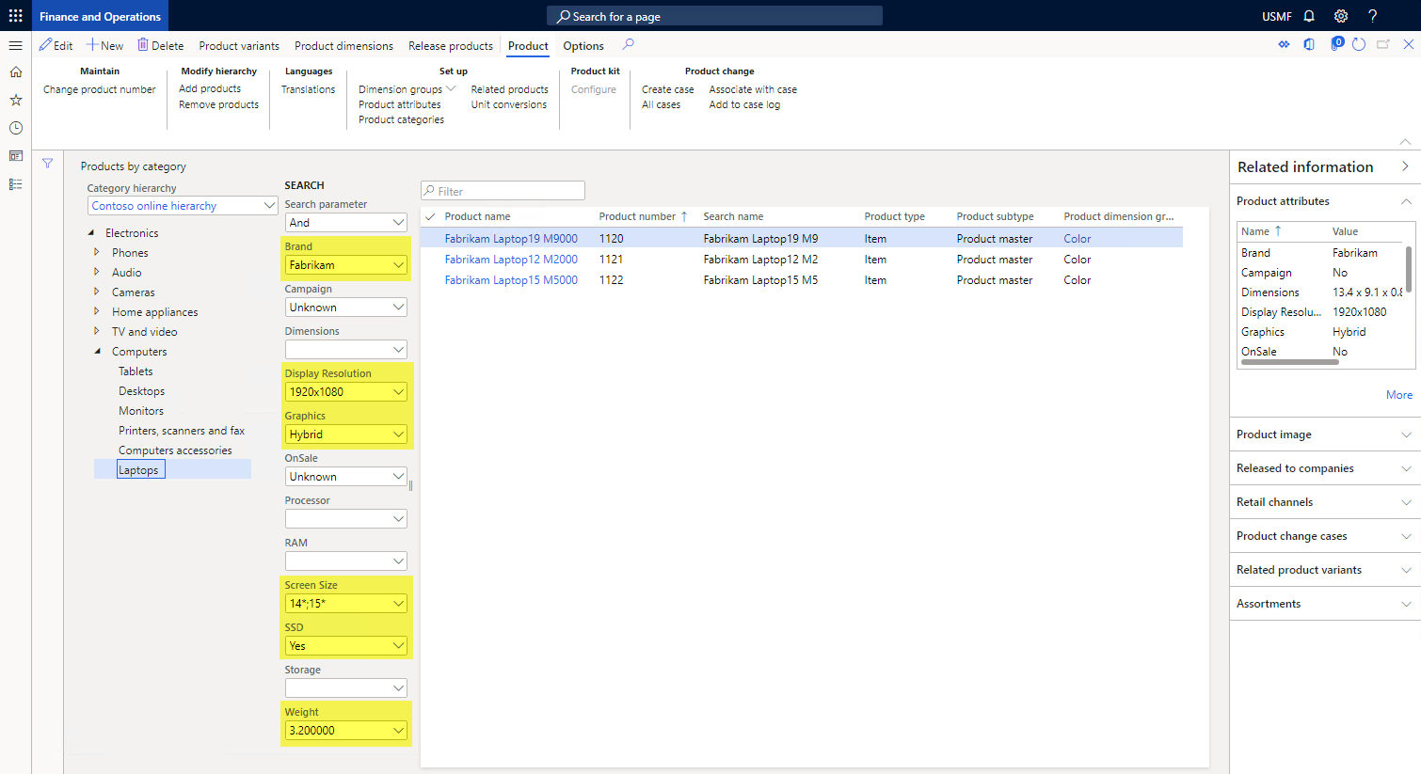Click the Help question mark icon
The width and height of the screenshot is (1421, 774).
[x=1373, y=16]
